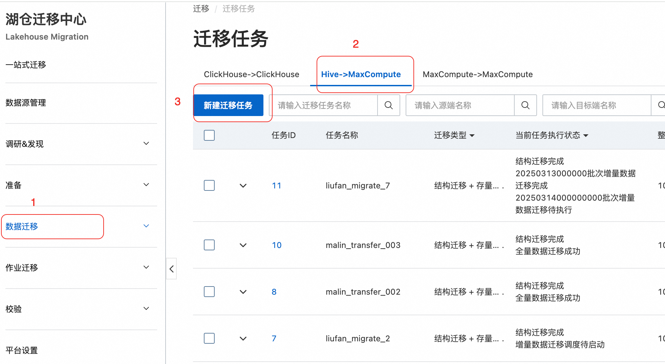Select the Hive->MaxCompute tab
Screen dimensions: 665x364
point(361,74)
